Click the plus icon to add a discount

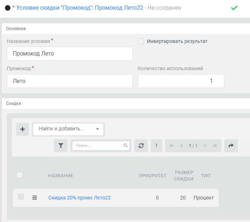22,129
